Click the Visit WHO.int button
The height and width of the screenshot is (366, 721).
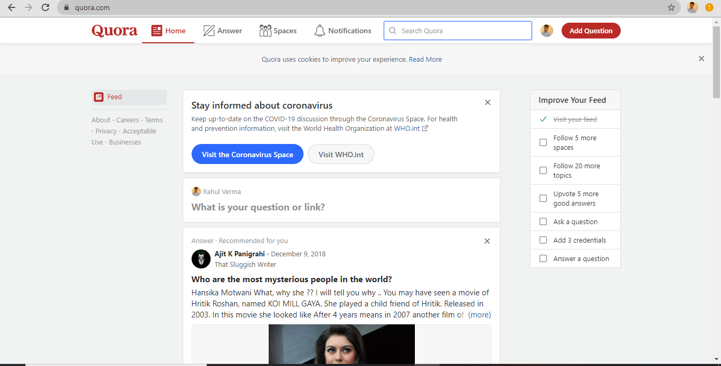(x=341, y=154)
